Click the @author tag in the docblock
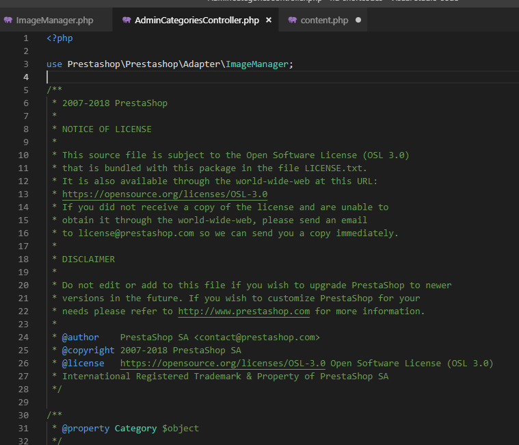Viewport: 519px width, 445px height. pyautogui.click(x=81, y=338)
